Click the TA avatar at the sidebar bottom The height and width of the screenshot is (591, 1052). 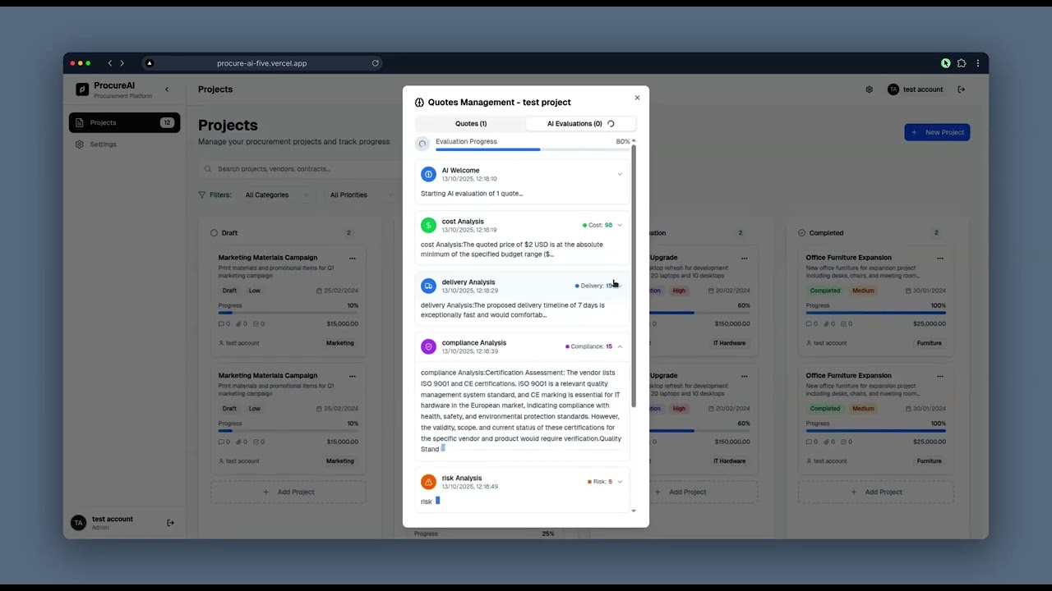[78, 523]
